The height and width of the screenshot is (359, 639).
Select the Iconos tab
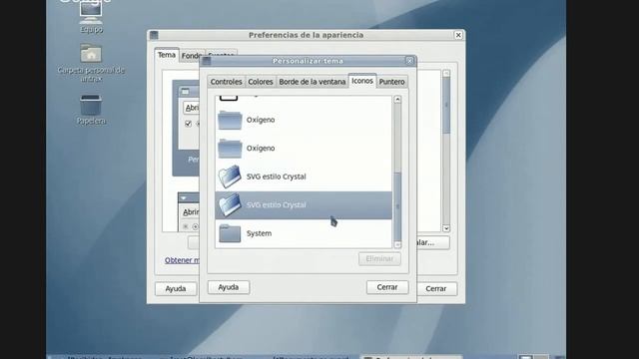click(362, 81)
